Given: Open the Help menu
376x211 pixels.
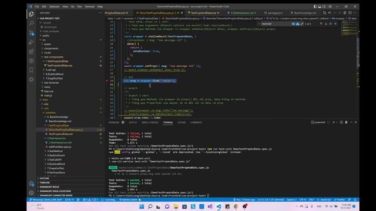Looking at the screenshot, I should click(x=100, y=6).
